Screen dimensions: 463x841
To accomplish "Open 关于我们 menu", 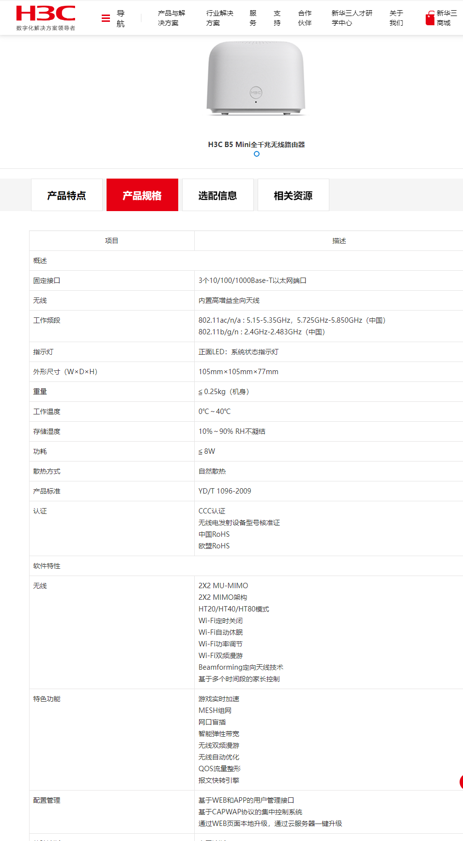I will (x=396, y=18).
